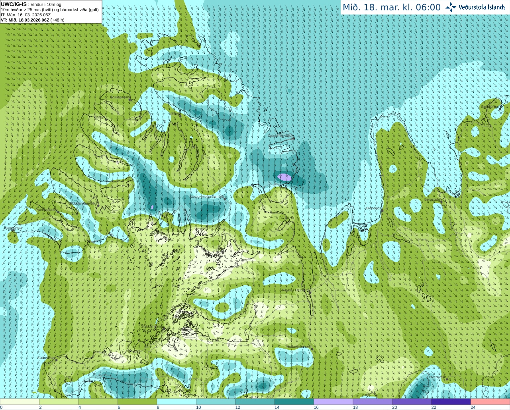Select the Stykkishólmur station label
This screenshot has width=510, height=410.
(x=153, y=326)
